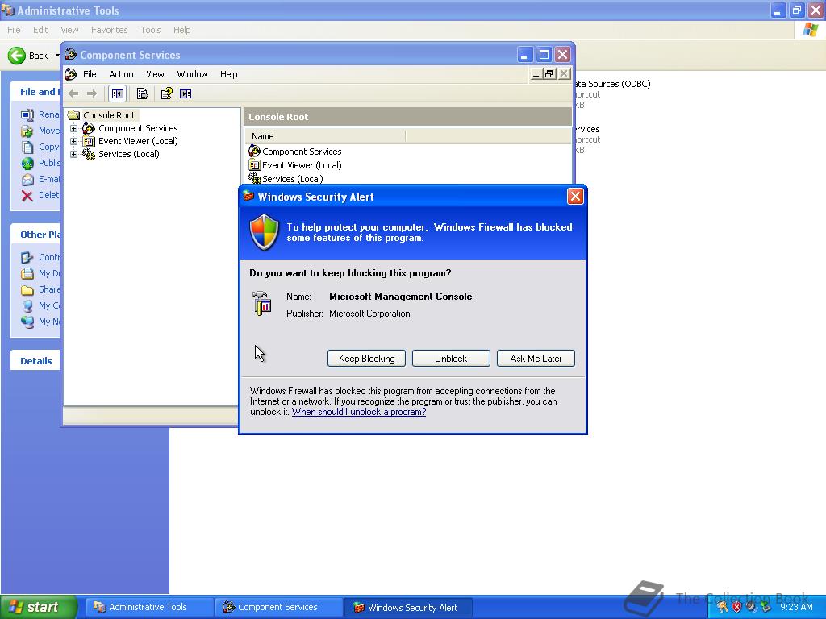Open View menu in Component Services
The image size is (826, 619).
click(155, 74)
